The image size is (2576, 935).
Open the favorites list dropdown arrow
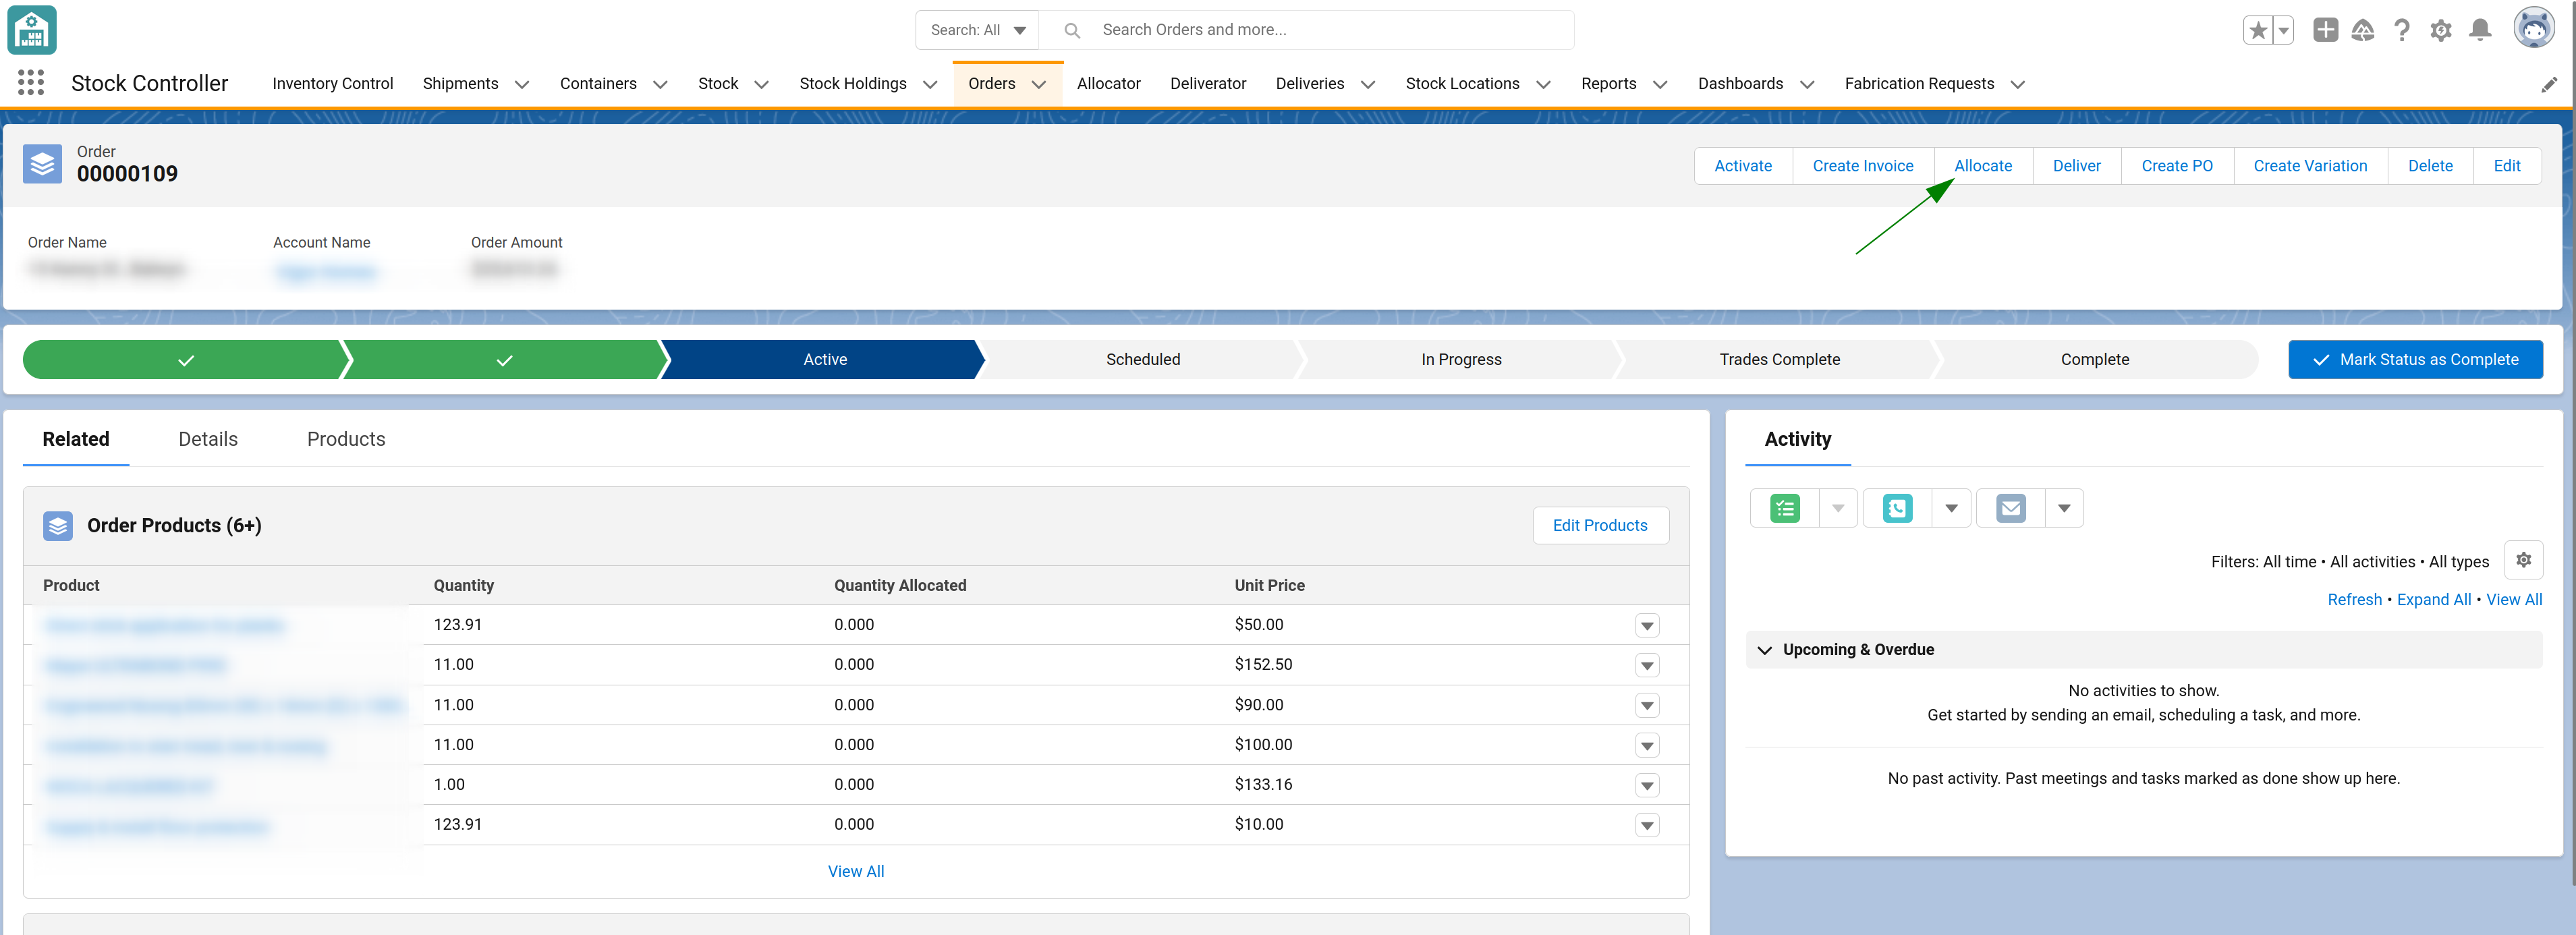pos(2284,30)
